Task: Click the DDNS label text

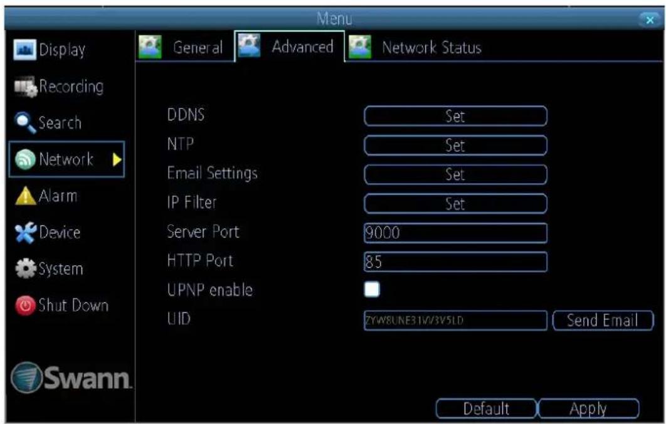Action: click(x=186, y=115)
